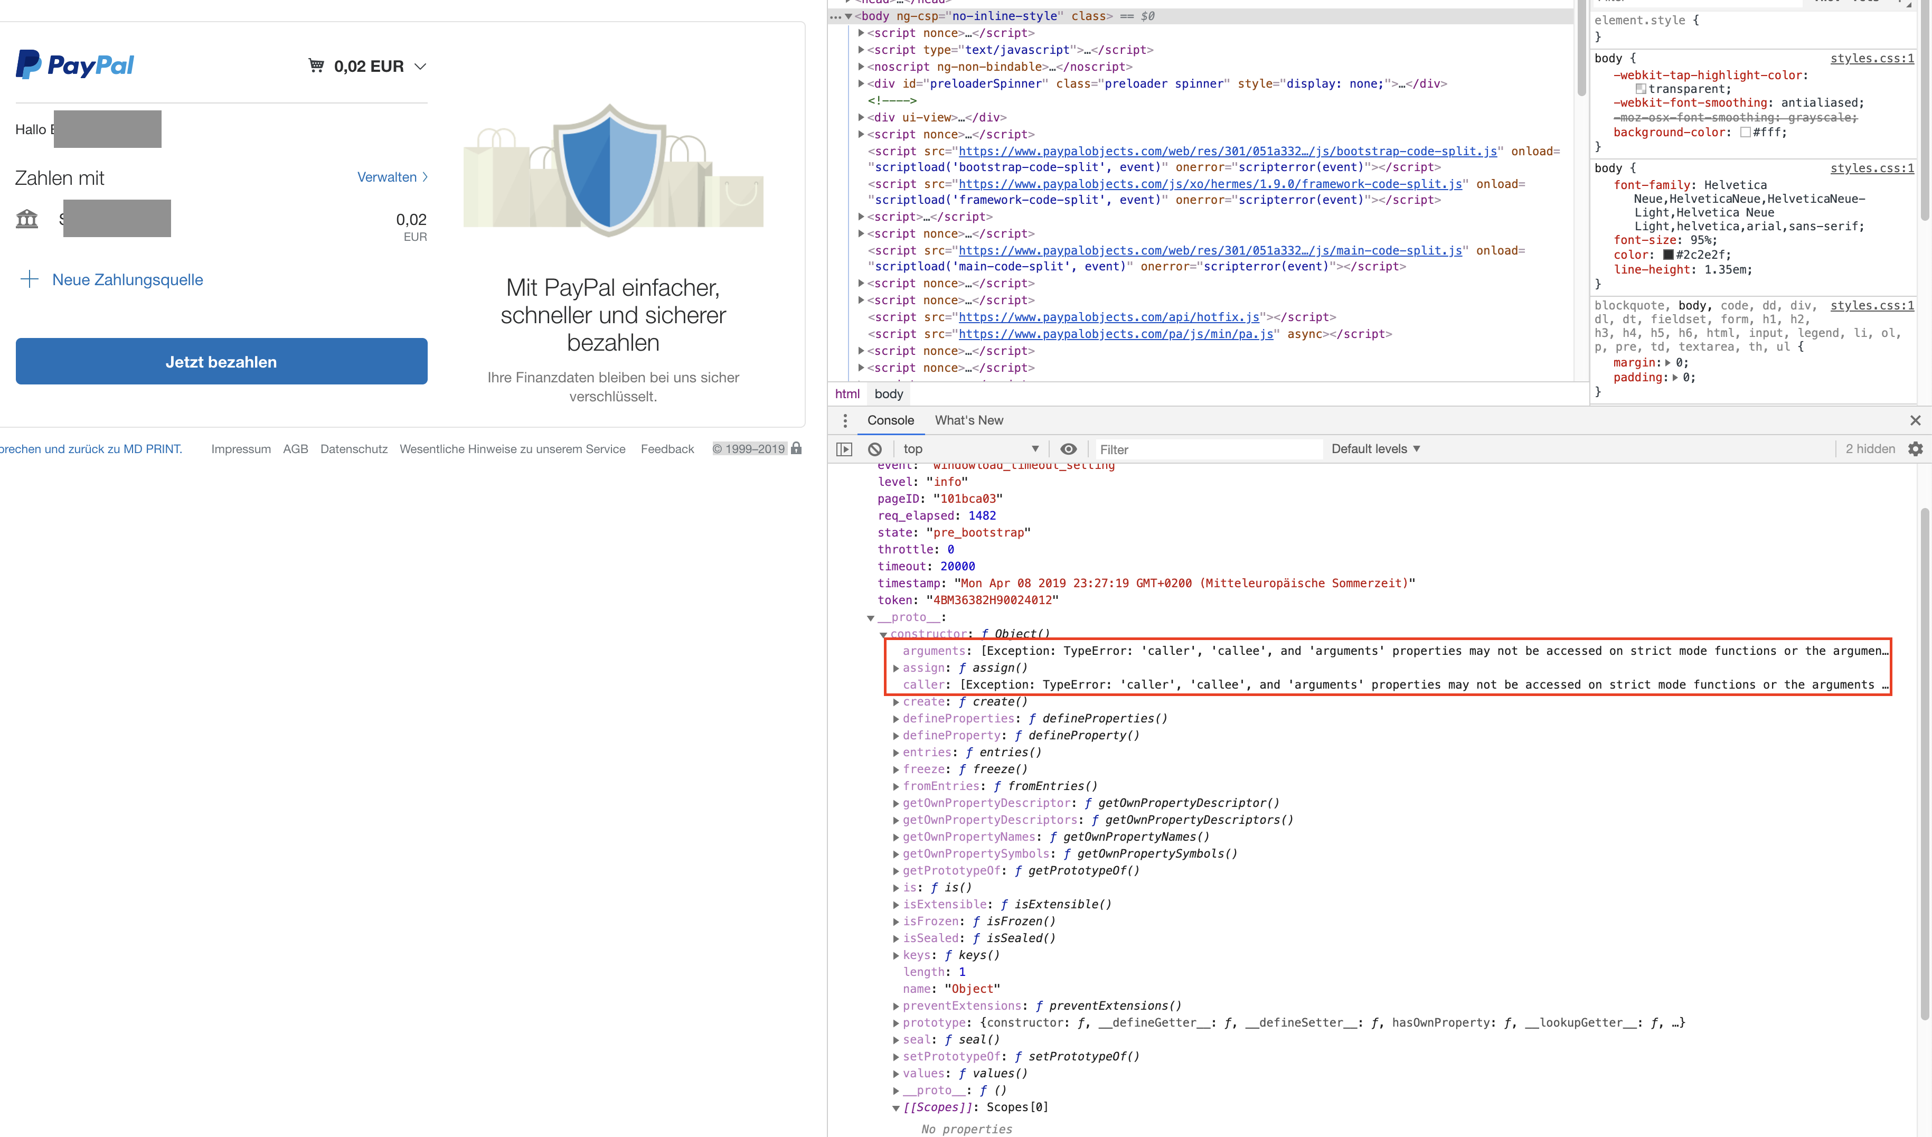Open the AGB footer link
Image resolution: width=1932 pixels, height=1137 pixels.
point(295,448)
